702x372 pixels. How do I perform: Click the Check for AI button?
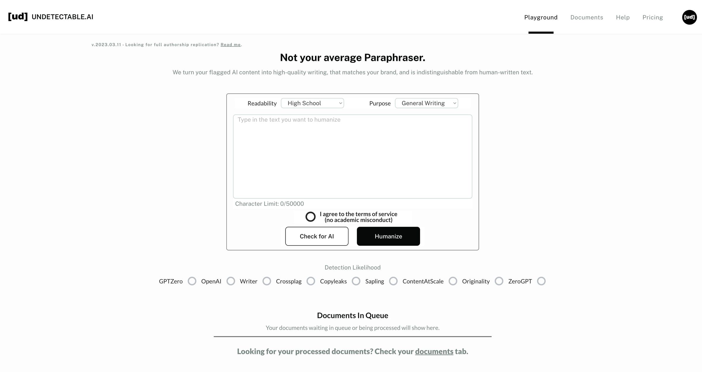tap(317, 236)
